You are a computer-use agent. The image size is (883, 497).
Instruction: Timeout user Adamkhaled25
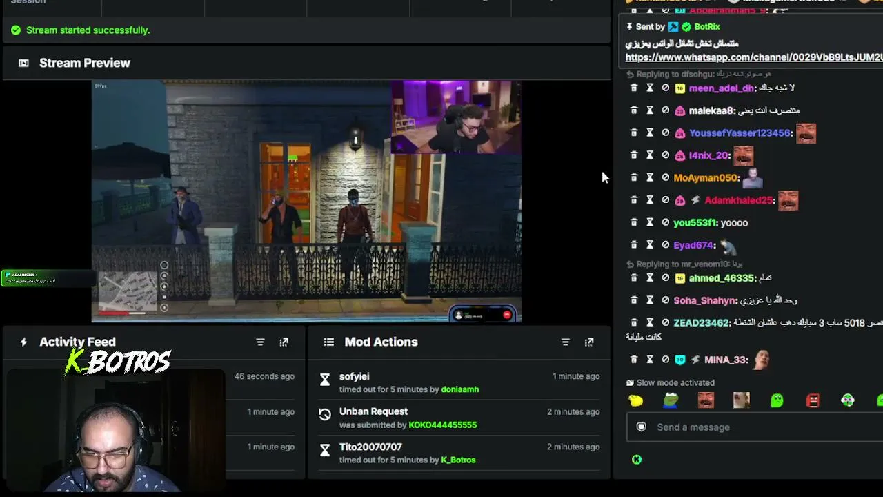pos(650,200)
